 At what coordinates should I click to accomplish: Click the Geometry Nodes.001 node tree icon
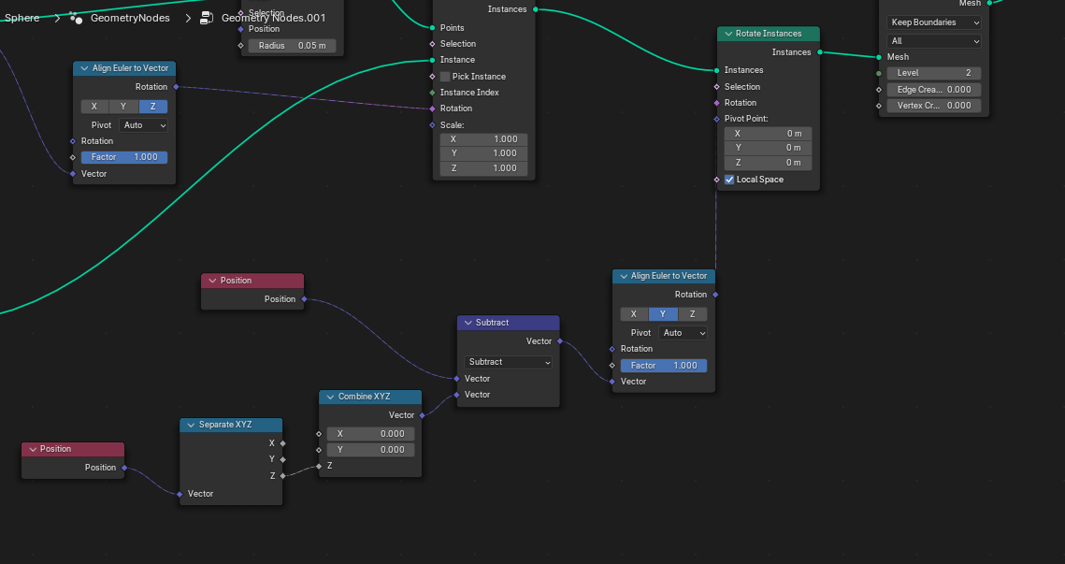tap(206, 18)
